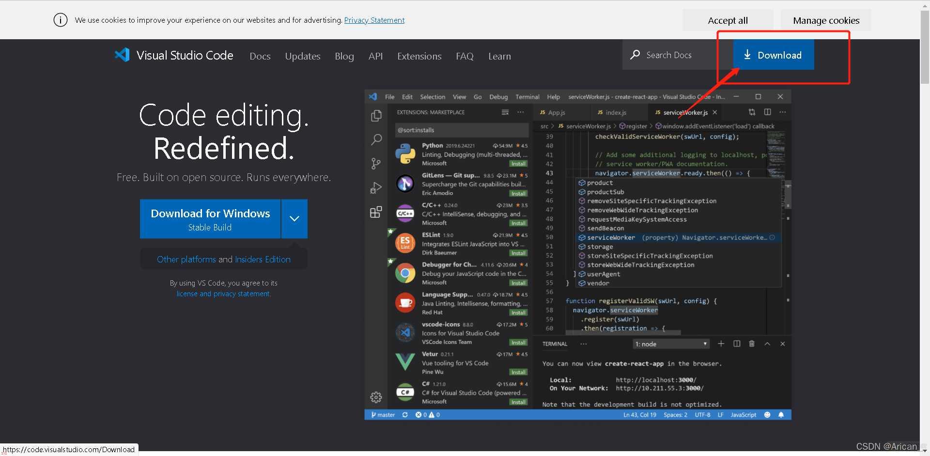Open the Selection menu in the editor
This screenshot has height=456, width=930.
pyautogui.click(x=433, y=97)
